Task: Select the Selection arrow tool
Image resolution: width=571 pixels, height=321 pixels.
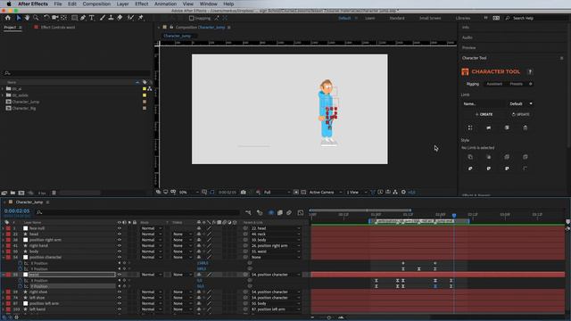Action: [x=19, y=18]
